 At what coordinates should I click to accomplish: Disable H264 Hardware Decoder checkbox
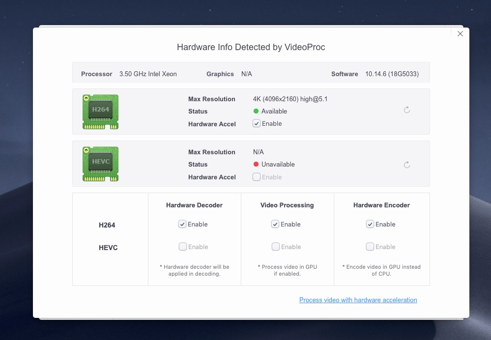pyautogui.click(x=182, y=224)
